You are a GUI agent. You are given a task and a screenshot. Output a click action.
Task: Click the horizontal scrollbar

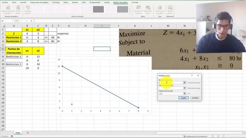(x=199, y=133)
